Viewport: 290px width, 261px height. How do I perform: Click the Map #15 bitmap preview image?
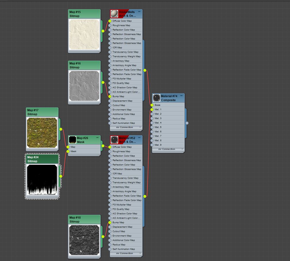point(84,34)
